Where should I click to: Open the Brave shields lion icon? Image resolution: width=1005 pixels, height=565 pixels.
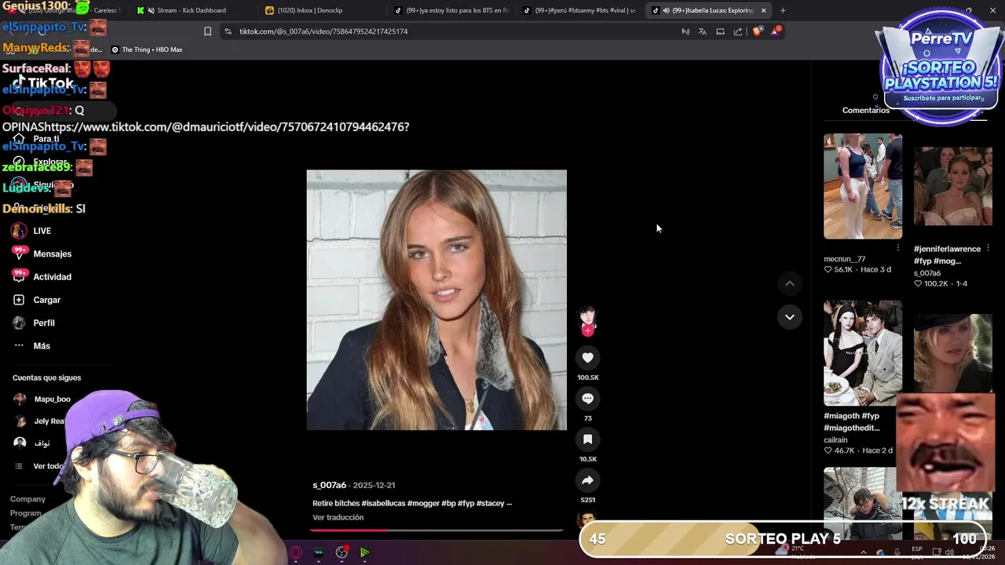[757, 31]
